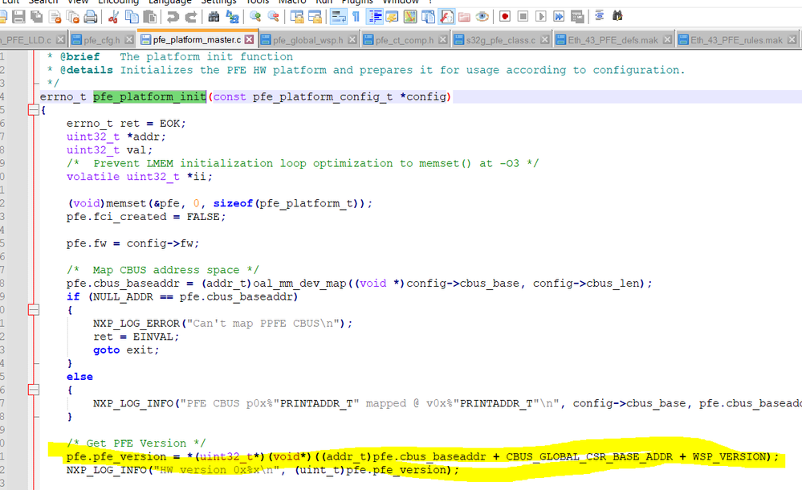
Task: Play back the recorded macro
Action: pyautogui.click(x=540, y=17)
